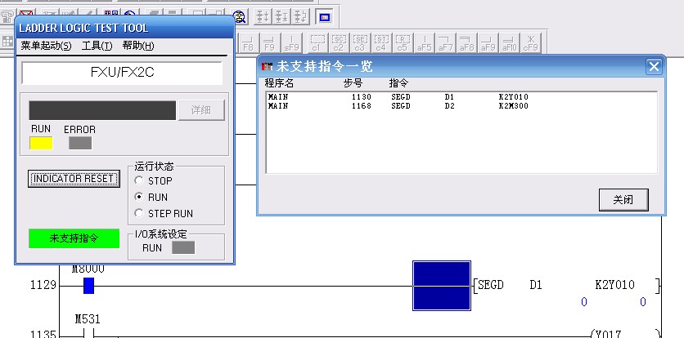Click the ladder logic test toolbar icon
Image resolution: width=684 pixels, height=338 pixels.
point(324,16)
